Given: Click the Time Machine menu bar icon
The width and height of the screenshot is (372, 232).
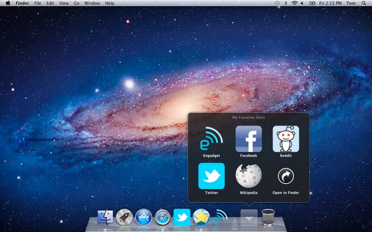Looking at the screenshot, I should (x=277, y=3).
